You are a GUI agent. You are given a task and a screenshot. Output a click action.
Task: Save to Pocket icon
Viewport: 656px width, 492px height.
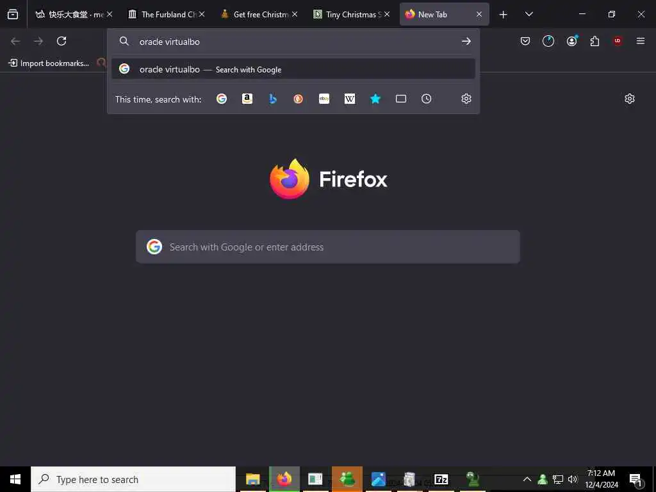coord(525,41)
